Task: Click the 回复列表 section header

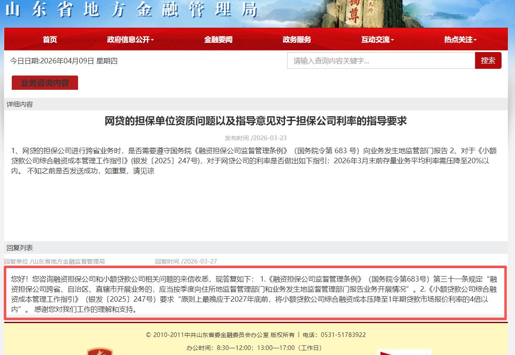Action: coord(20,248)
